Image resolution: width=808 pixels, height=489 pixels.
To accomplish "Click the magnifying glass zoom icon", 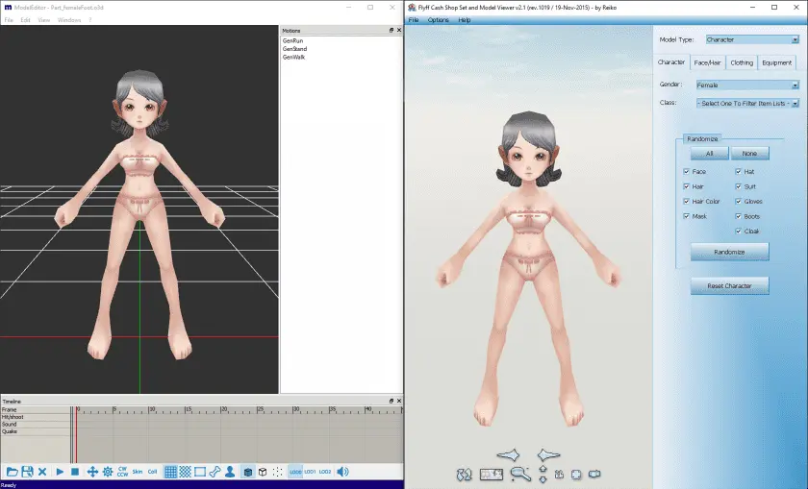I will [520, 474].
